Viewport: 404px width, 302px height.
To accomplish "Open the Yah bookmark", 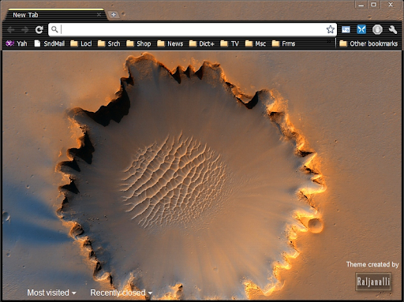I will pos(17,43).
